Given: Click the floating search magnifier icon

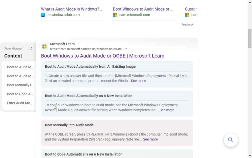Looking at the screenshot, I should coord(230,140).
